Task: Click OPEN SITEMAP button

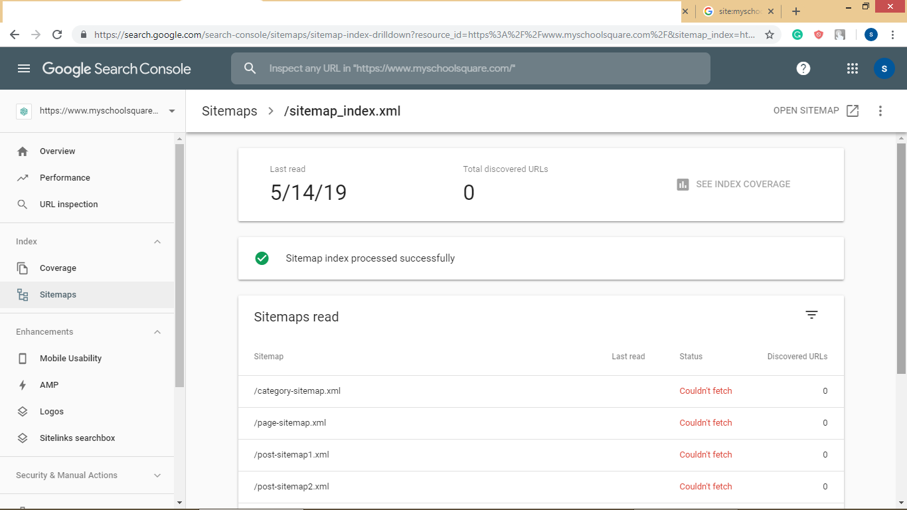Action: click(816, 111)
